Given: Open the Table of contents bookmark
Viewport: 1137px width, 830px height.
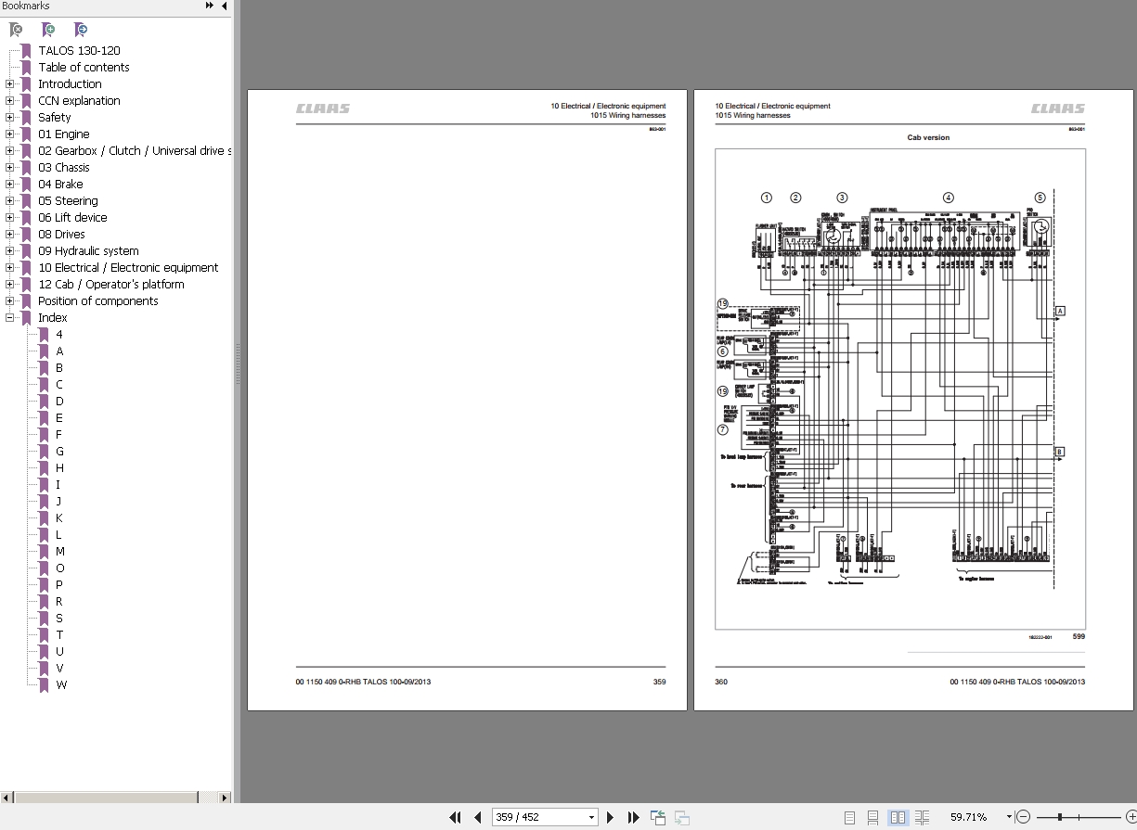Looking at the screenshot, I should pyautogui.click(x=84, y=68).
